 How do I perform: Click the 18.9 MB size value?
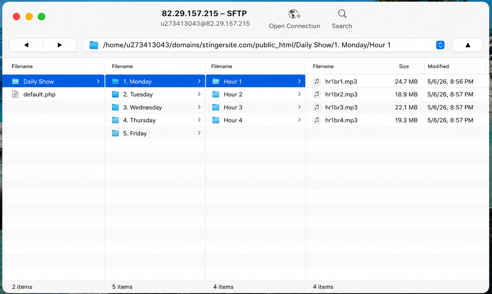[406, 94]
